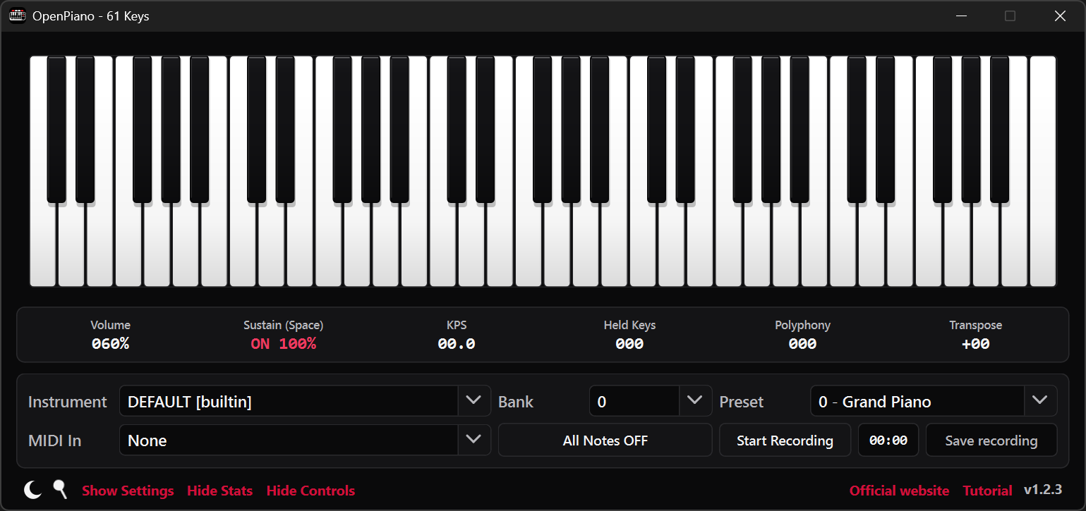Click the v1.2.3 version label
1086x511 pixels.
pos(1043,490)
